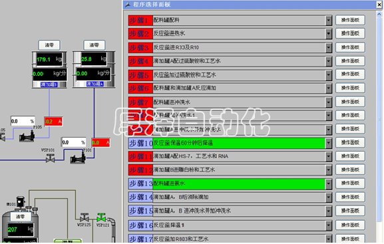This screenshot has height=244, width=384.
Task: Select the green VSP121 valve icon
Action: pos(101,217)
